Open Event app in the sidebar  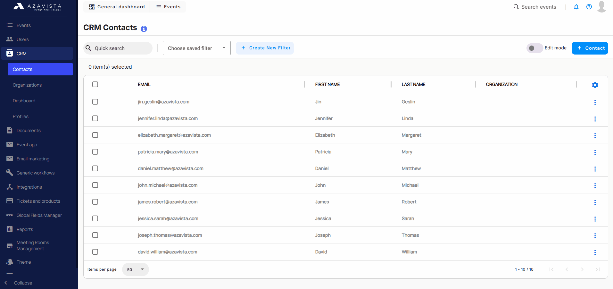pos(37,145)
